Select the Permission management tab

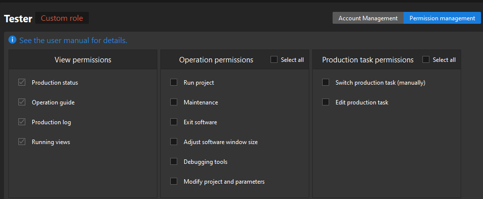(x=442, y=18)
